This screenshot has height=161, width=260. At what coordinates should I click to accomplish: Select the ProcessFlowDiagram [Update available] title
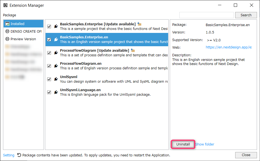tap(95, 50)
